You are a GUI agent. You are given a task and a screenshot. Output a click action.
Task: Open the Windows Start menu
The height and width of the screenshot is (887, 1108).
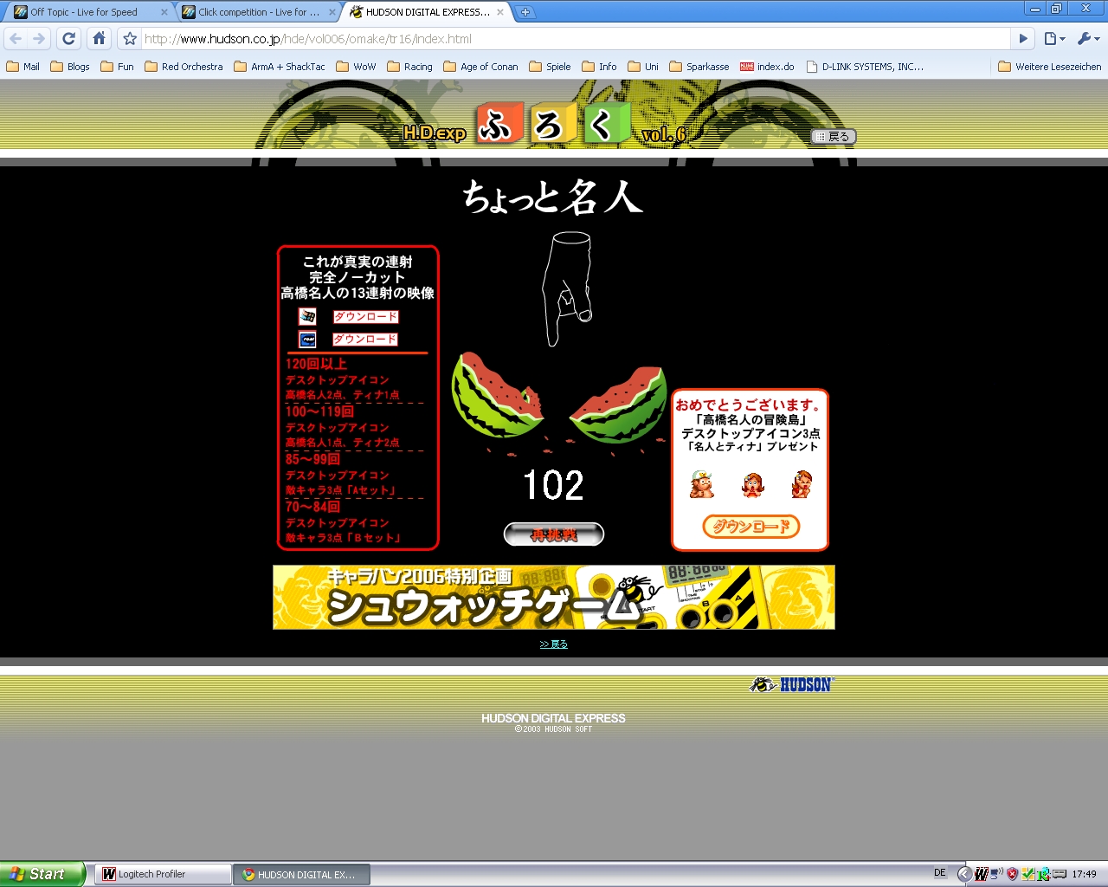42,874
